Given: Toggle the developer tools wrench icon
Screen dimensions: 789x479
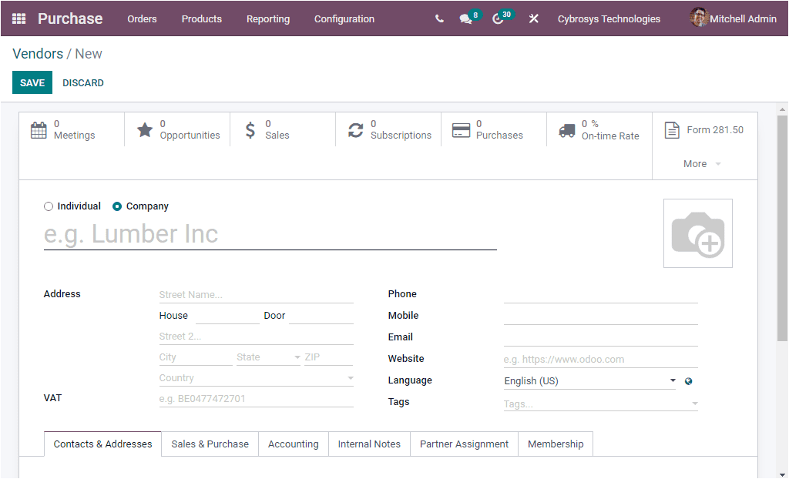Looking at the screenshot, I should coord(534,18).
